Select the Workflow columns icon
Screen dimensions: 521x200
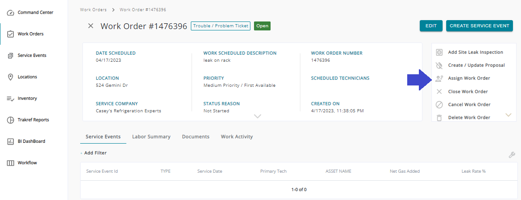pyautogui.click(x=11, y=163)
